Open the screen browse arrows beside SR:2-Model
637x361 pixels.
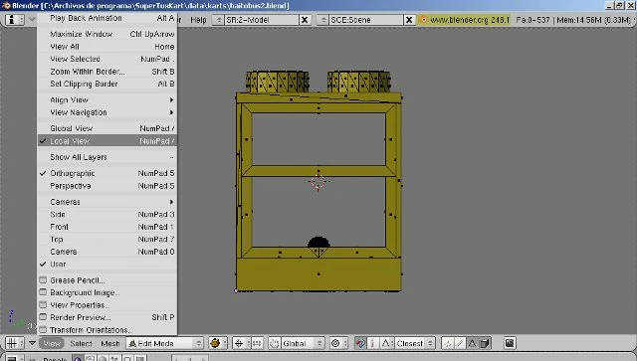(x=218, y=20)
